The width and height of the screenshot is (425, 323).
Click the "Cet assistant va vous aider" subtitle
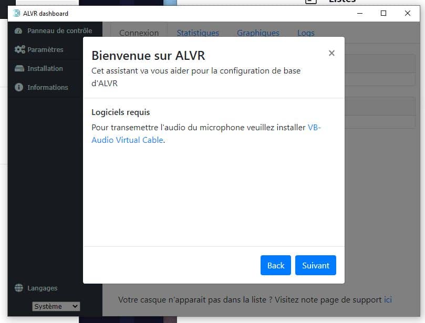pyautogui.click(x=196, y=77)
